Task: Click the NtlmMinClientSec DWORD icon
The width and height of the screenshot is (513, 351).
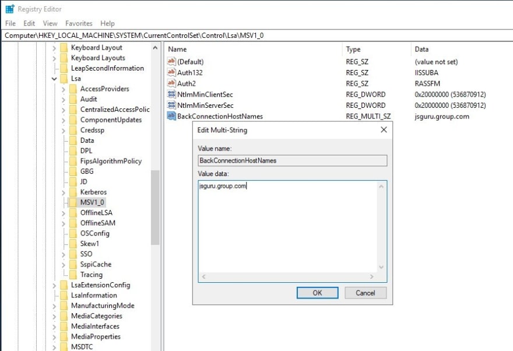Action: 171,94
